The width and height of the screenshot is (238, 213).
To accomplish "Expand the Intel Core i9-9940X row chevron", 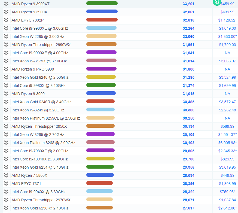I will pos(6,192).
